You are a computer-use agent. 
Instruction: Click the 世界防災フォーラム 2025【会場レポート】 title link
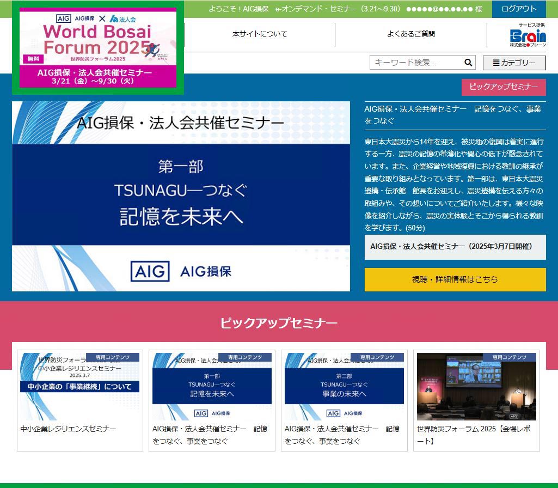pyautogui.click(x=474, y=435)
